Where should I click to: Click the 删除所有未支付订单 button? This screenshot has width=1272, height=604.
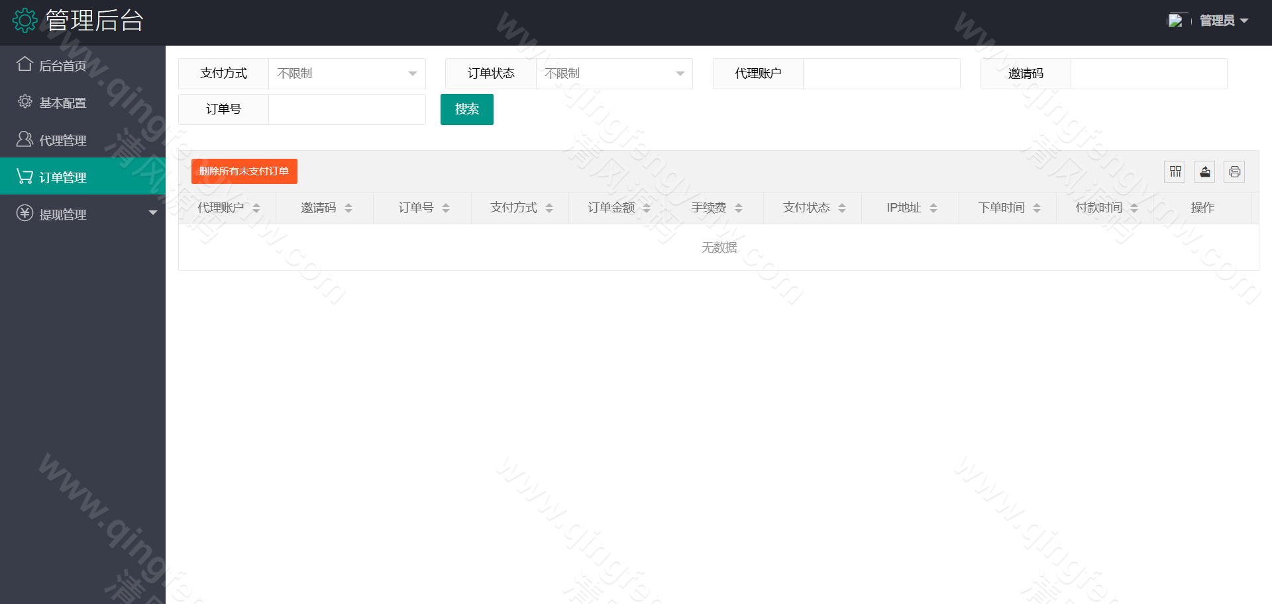click(244, 171)
